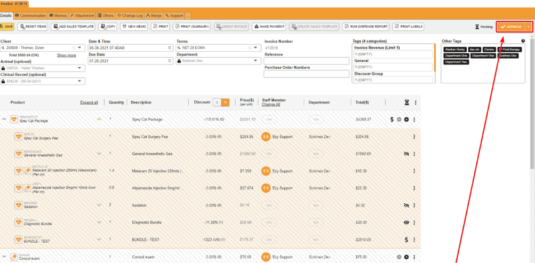Open the Terms dropdown
Image resolution: width=535 pixels, height=263 pixels.
coord(256,48)
